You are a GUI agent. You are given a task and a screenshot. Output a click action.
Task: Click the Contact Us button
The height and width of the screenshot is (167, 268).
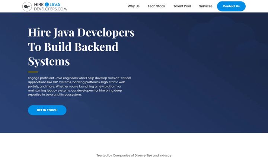[231, 6]
